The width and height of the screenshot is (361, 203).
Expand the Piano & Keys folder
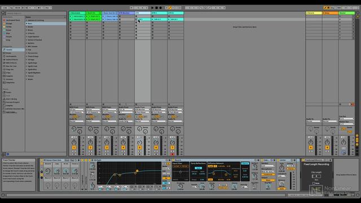pos(27,56)
